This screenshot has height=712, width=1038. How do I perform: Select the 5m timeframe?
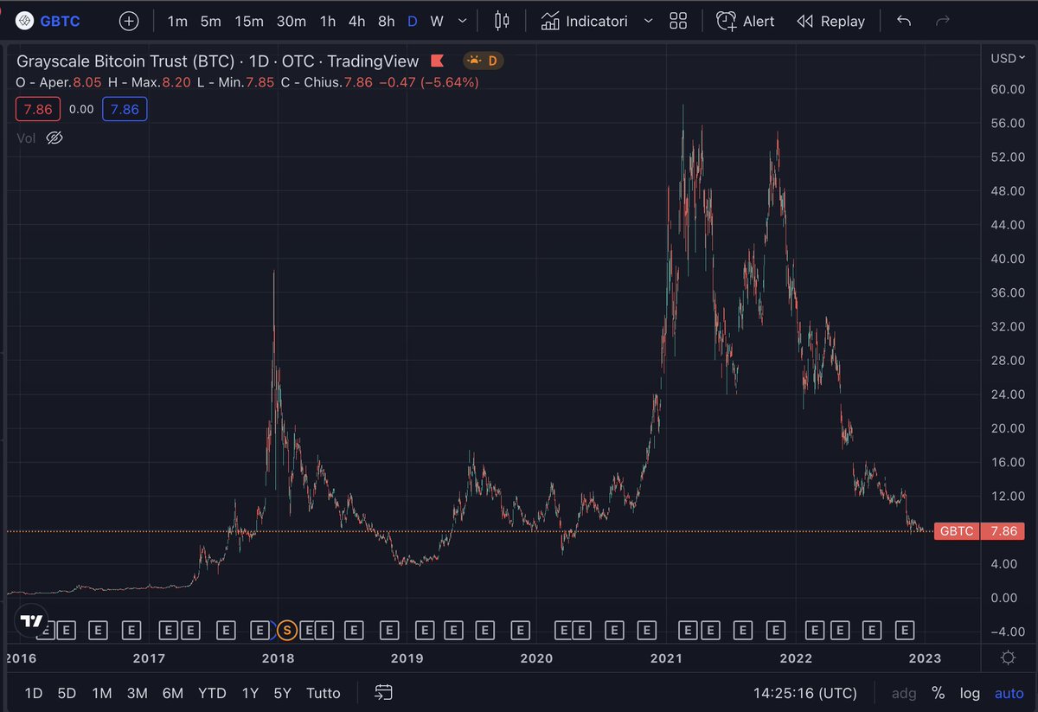210,21
